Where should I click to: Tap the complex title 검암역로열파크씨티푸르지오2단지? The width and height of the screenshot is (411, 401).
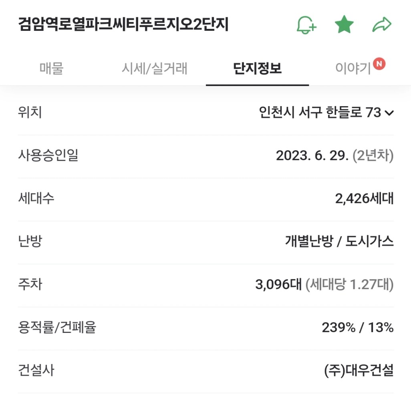123,24
